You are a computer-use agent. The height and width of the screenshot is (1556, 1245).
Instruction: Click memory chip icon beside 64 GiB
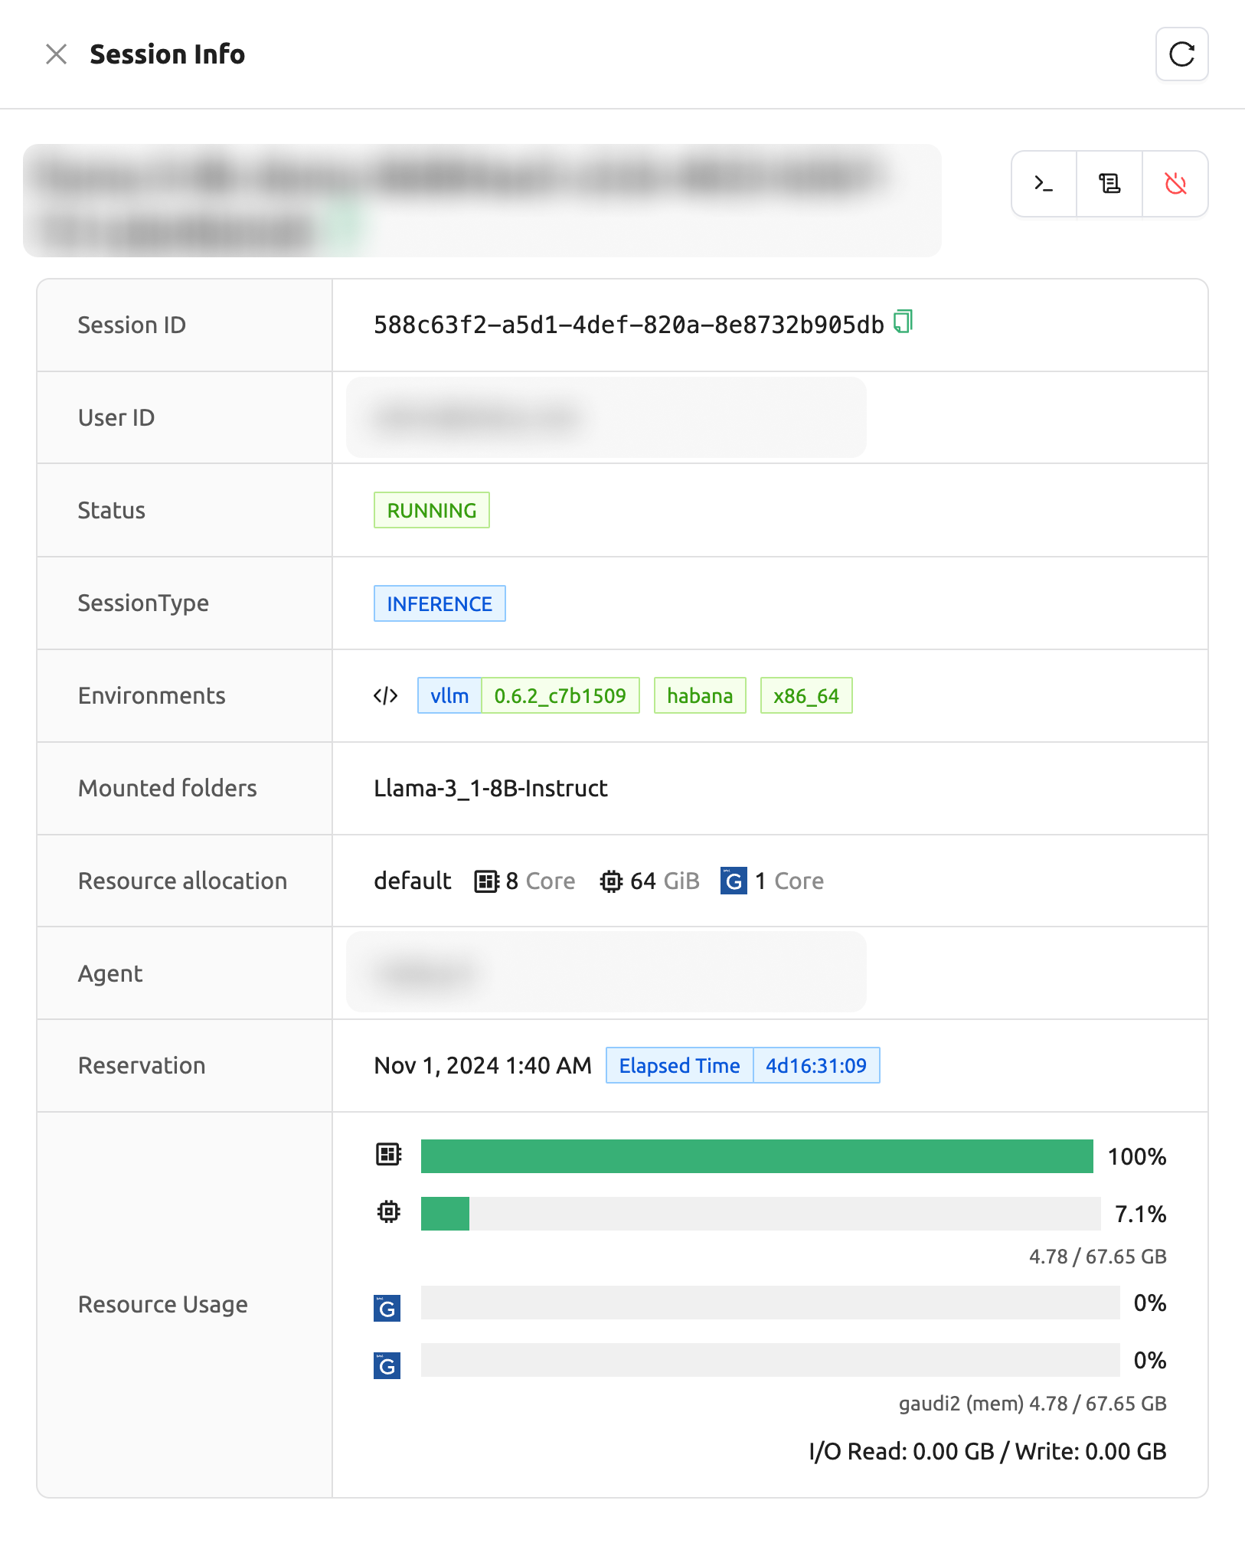611,881
